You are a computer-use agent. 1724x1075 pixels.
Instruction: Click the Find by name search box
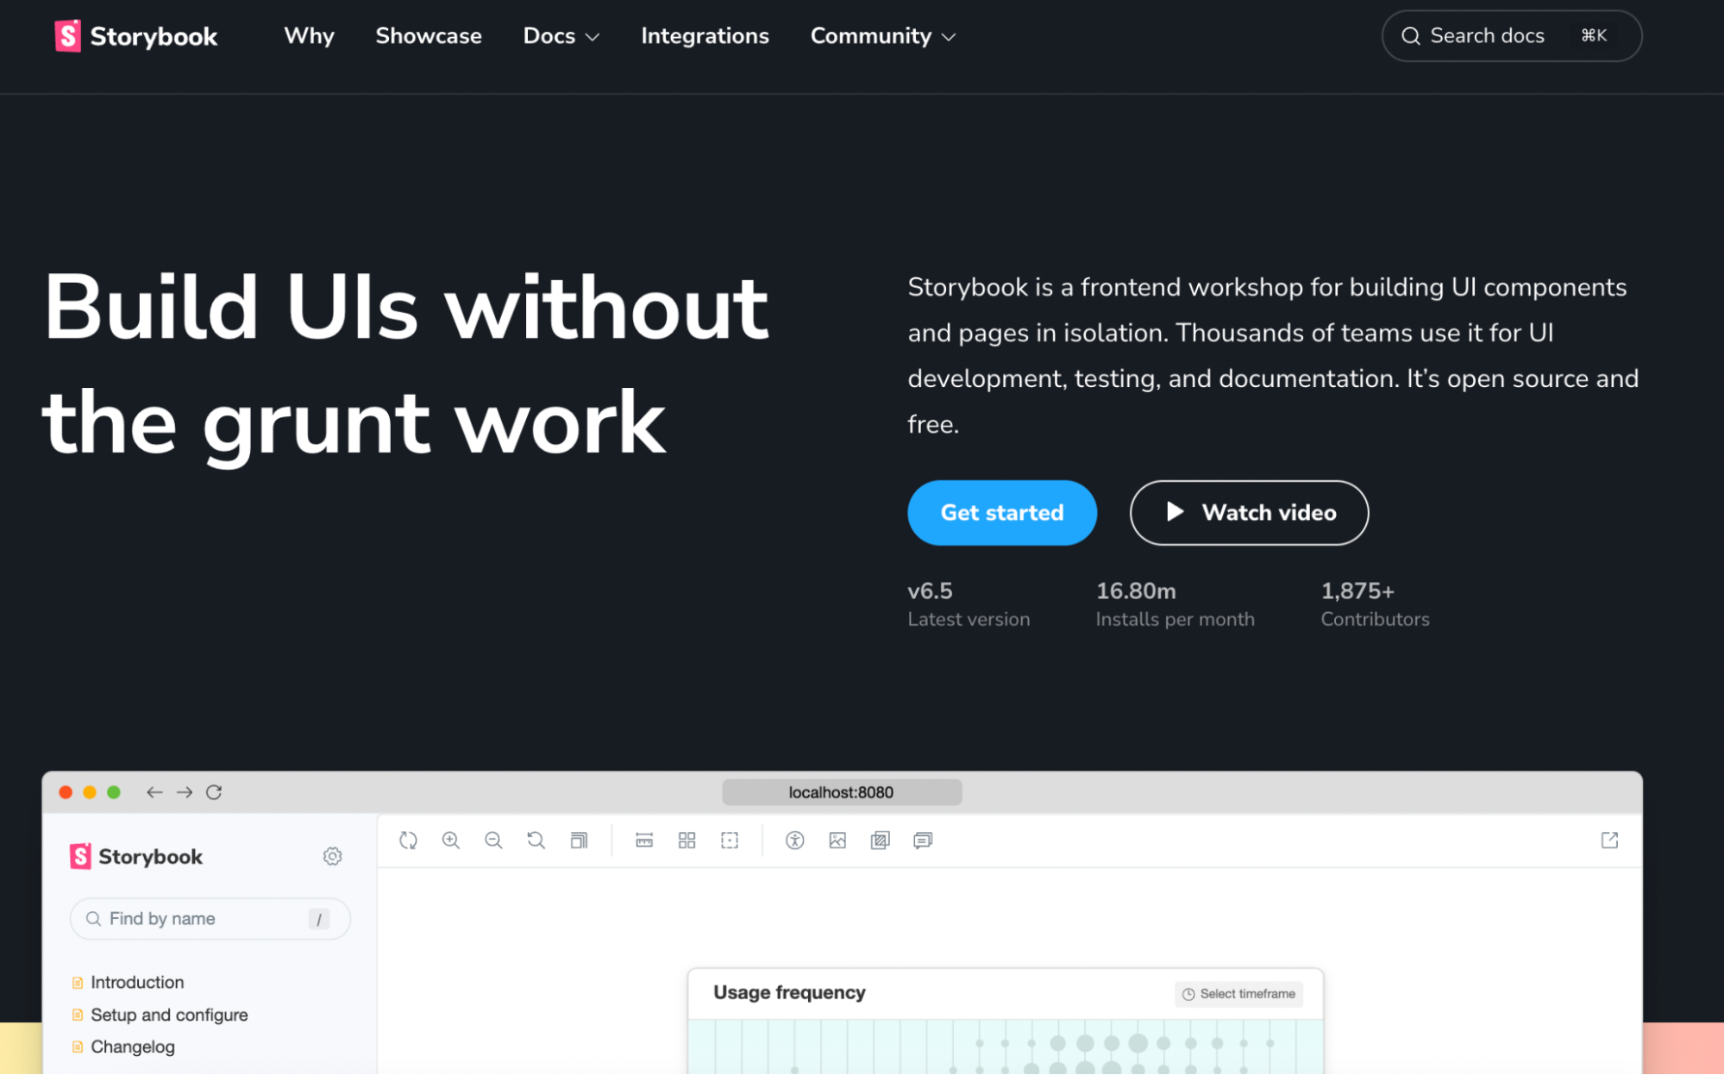[x=210, y=919]
